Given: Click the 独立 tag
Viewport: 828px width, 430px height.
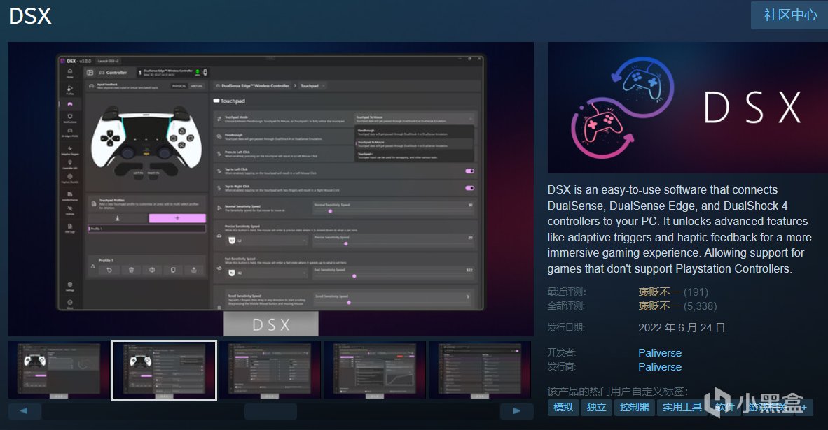Looking at the screenshot, I should pos(596,408).
